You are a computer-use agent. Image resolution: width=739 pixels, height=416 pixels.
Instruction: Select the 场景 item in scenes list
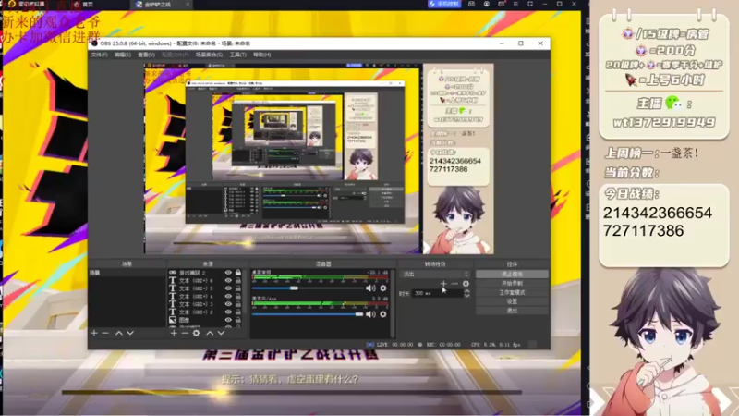tap(127, 273)
